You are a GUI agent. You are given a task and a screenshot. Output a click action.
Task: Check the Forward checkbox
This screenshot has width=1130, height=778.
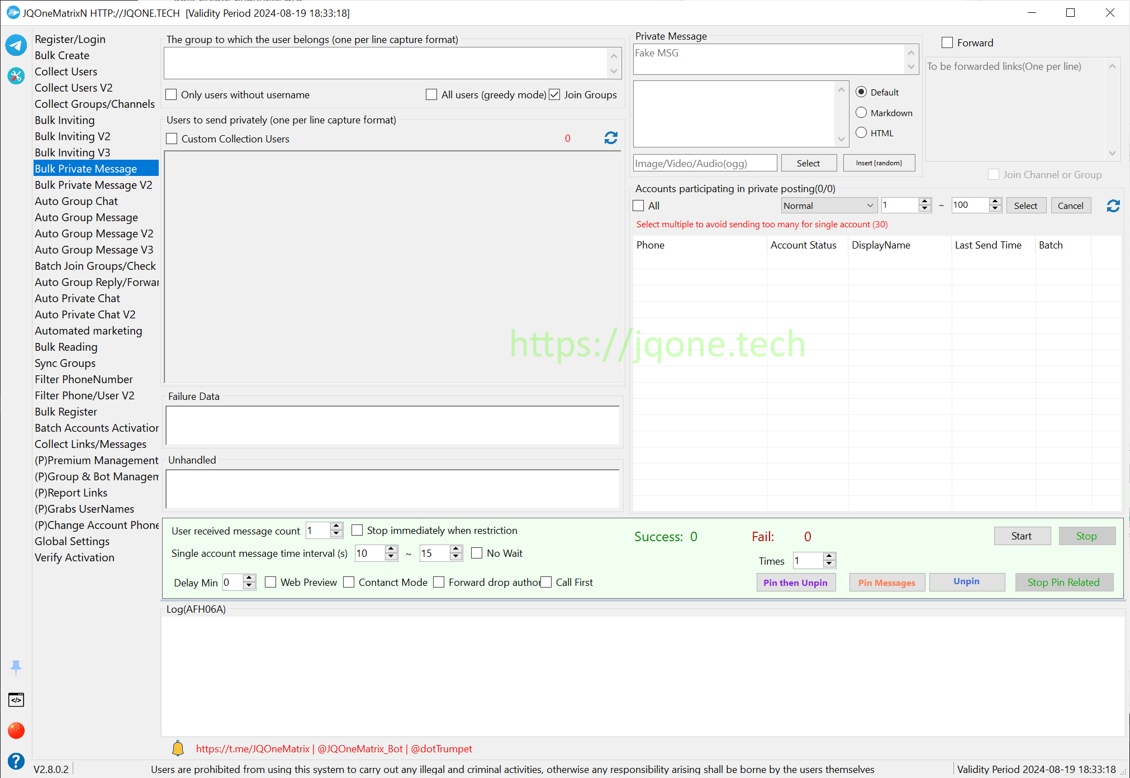pos(947,42)
